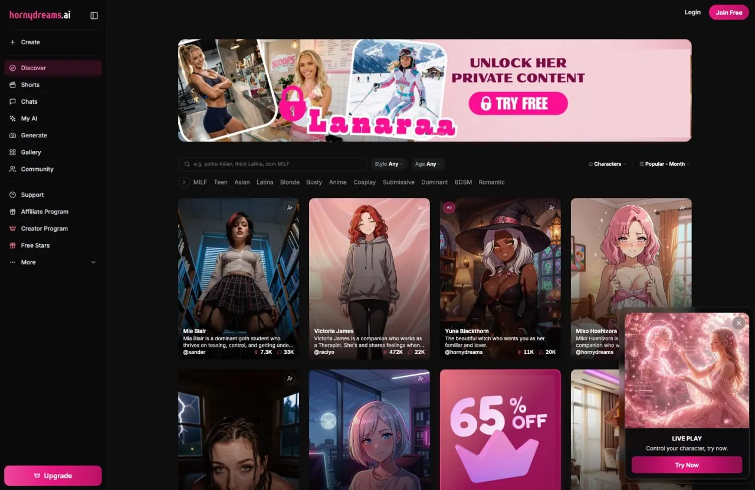The width and height of the screenshot is (755, 490).
Task: Select the Anime tag filter
Action: click(337, 182)
